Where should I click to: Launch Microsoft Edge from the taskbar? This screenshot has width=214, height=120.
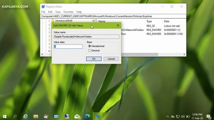coord(87,116)
